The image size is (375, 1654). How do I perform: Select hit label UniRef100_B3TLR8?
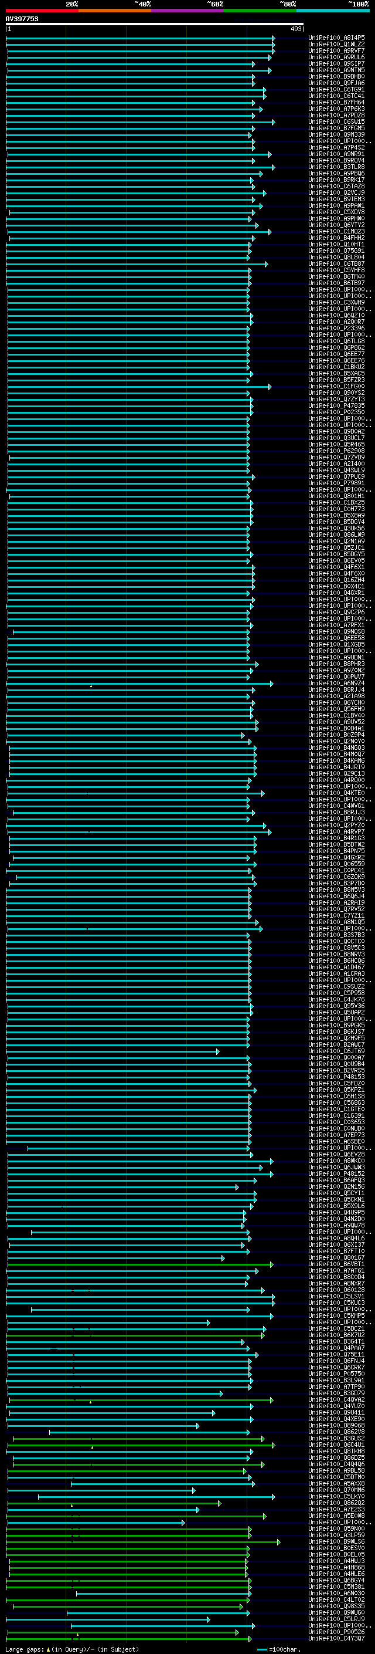(336, 167)
